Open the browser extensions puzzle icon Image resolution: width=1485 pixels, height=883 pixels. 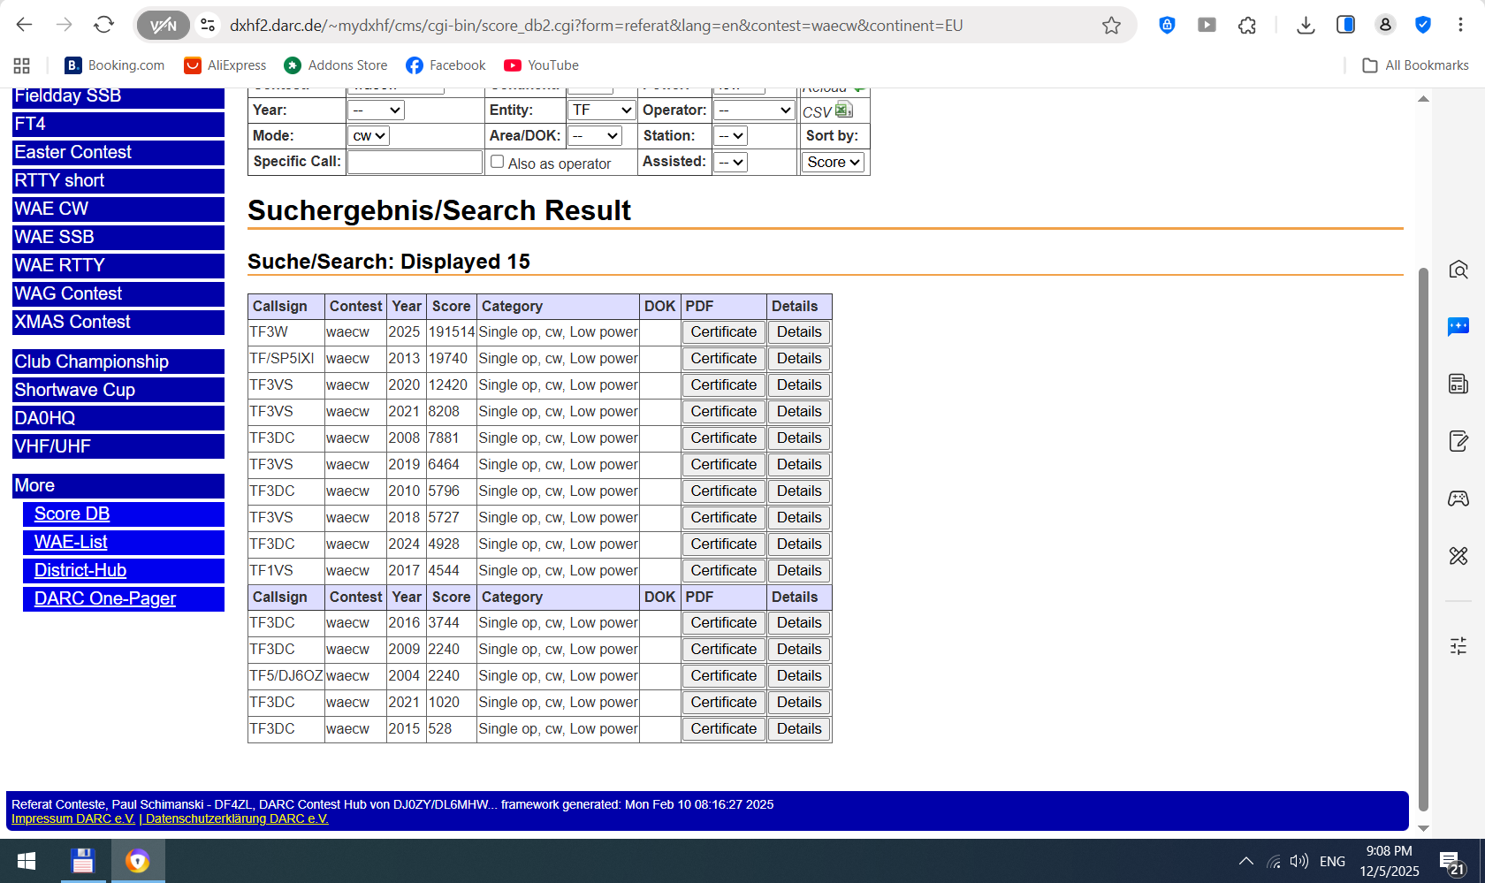click(1247, 26)
